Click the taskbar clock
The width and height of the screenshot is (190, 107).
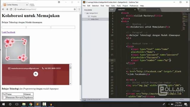click(x=178, y=104)
